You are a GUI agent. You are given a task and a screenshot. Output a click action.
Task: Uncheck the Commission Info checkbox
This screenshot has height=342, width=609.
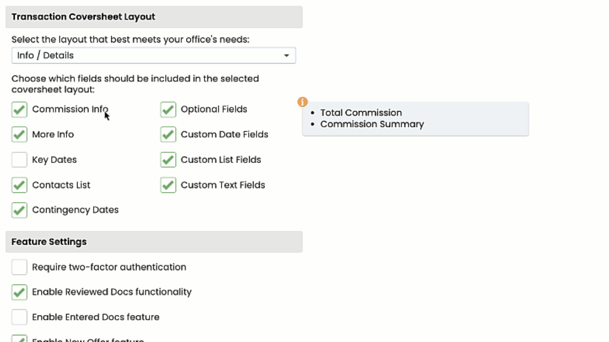coord(20,110)
